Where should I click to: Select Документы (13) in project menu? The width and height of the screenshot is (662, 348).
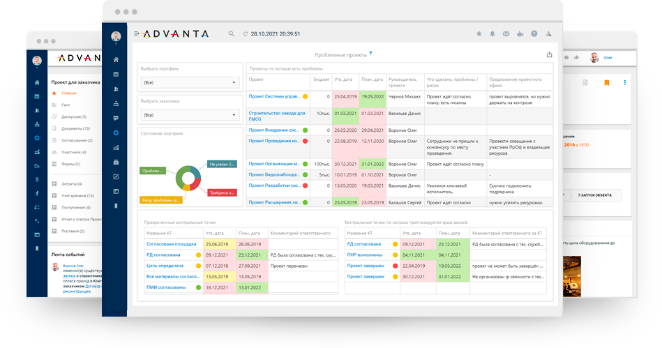click(75, 128)
